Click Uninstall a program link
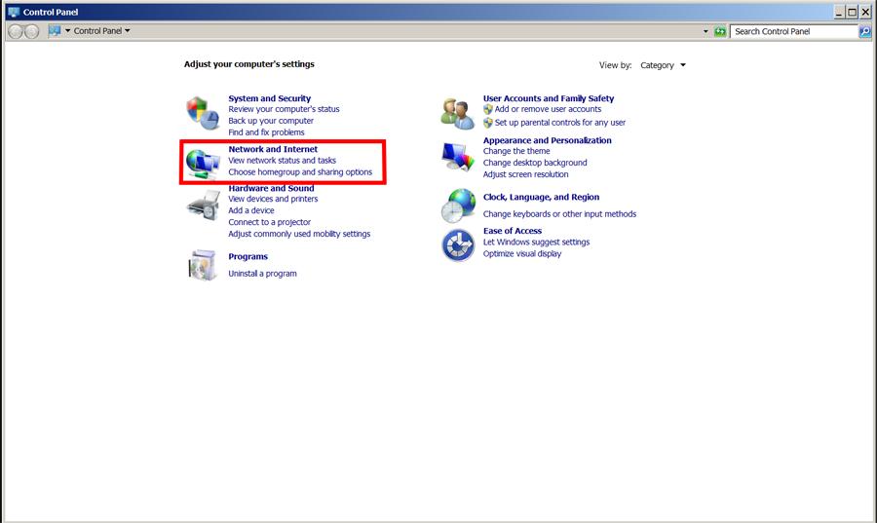This screenshot has height=523, width=877. coord(262,274)
